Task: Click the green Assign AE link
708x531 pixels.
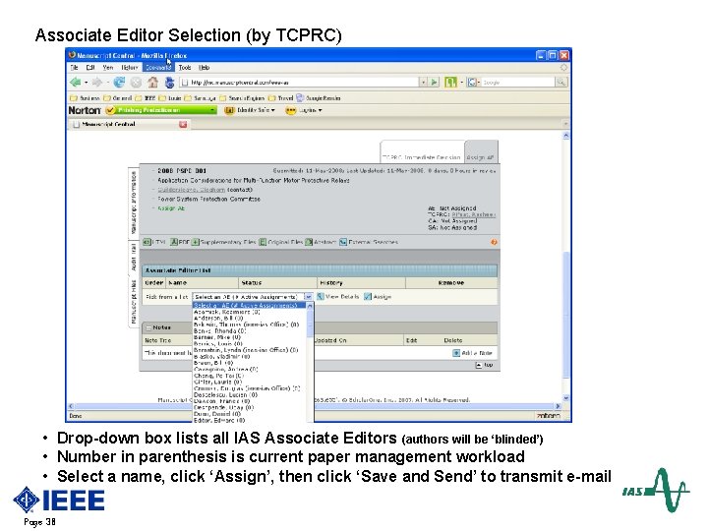Action: pos(171,208)
